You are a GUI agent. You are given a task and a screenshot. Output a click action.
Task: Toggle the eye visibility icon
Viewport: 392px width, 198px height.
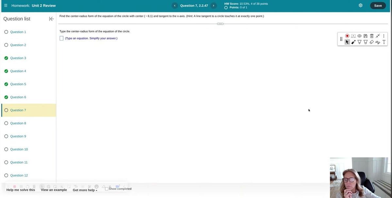pos(359,36)
